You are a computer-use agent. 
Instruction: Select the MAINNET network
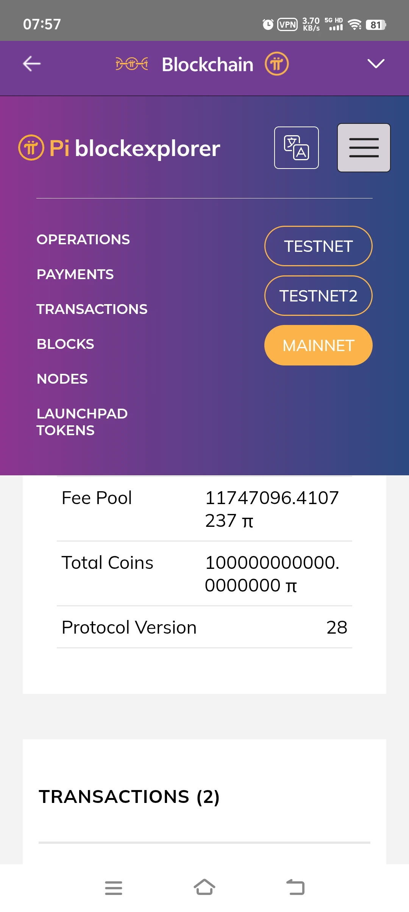pos(318,345)
